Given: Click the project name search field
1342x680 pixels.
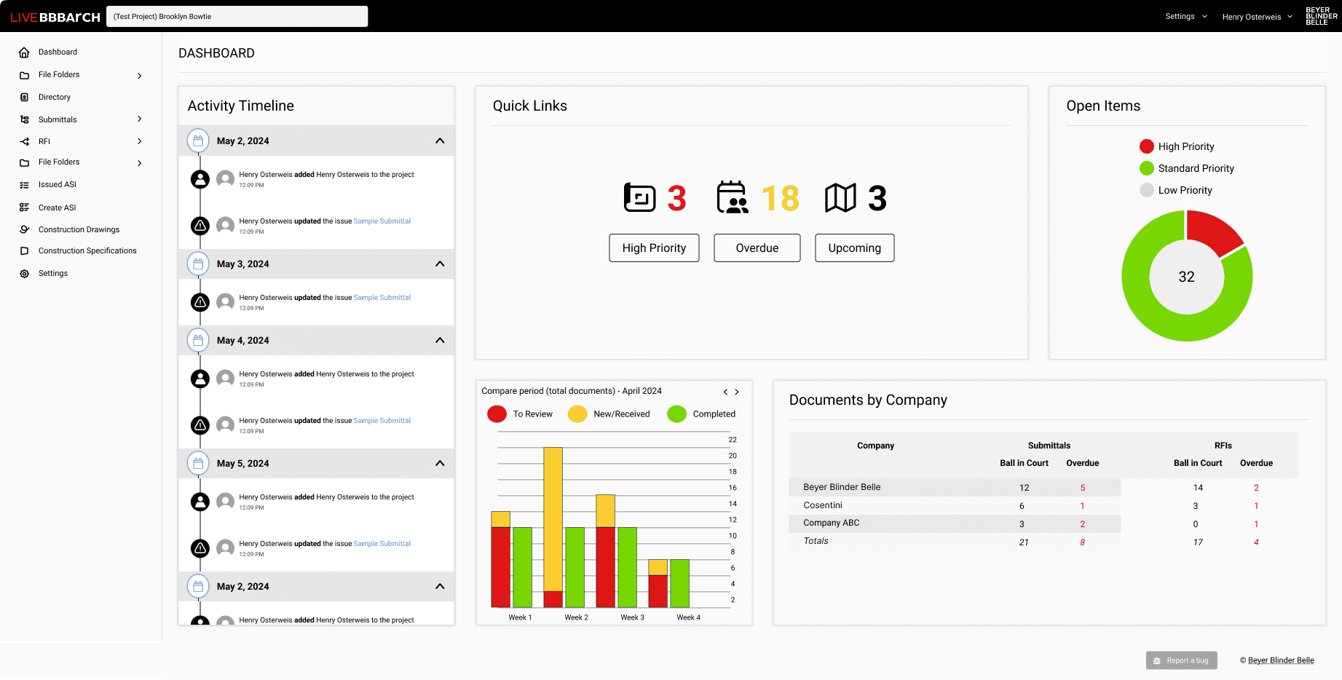Looking at the screenshot, I should [237, 17].
